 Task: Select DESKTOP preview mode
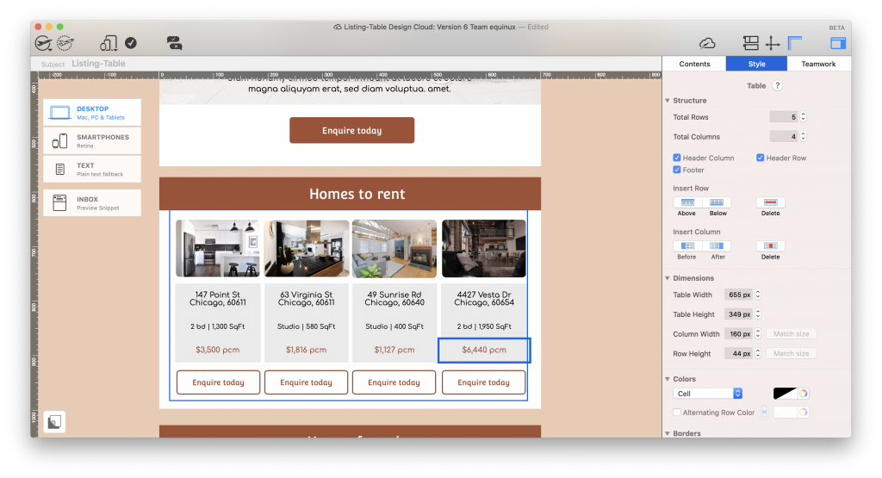tap(92, 113)
